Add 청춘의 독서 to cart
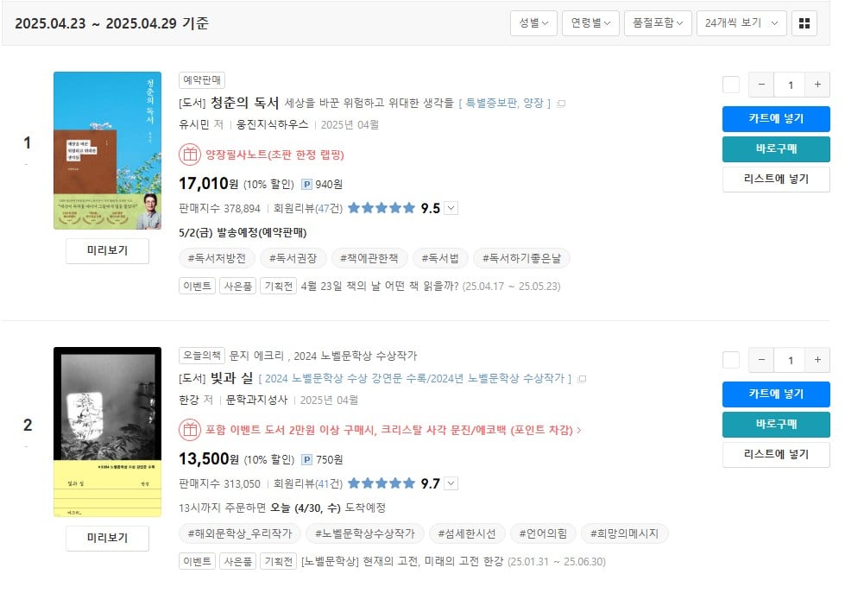This screenshot has width=864, height=593. tap(776, 119)
